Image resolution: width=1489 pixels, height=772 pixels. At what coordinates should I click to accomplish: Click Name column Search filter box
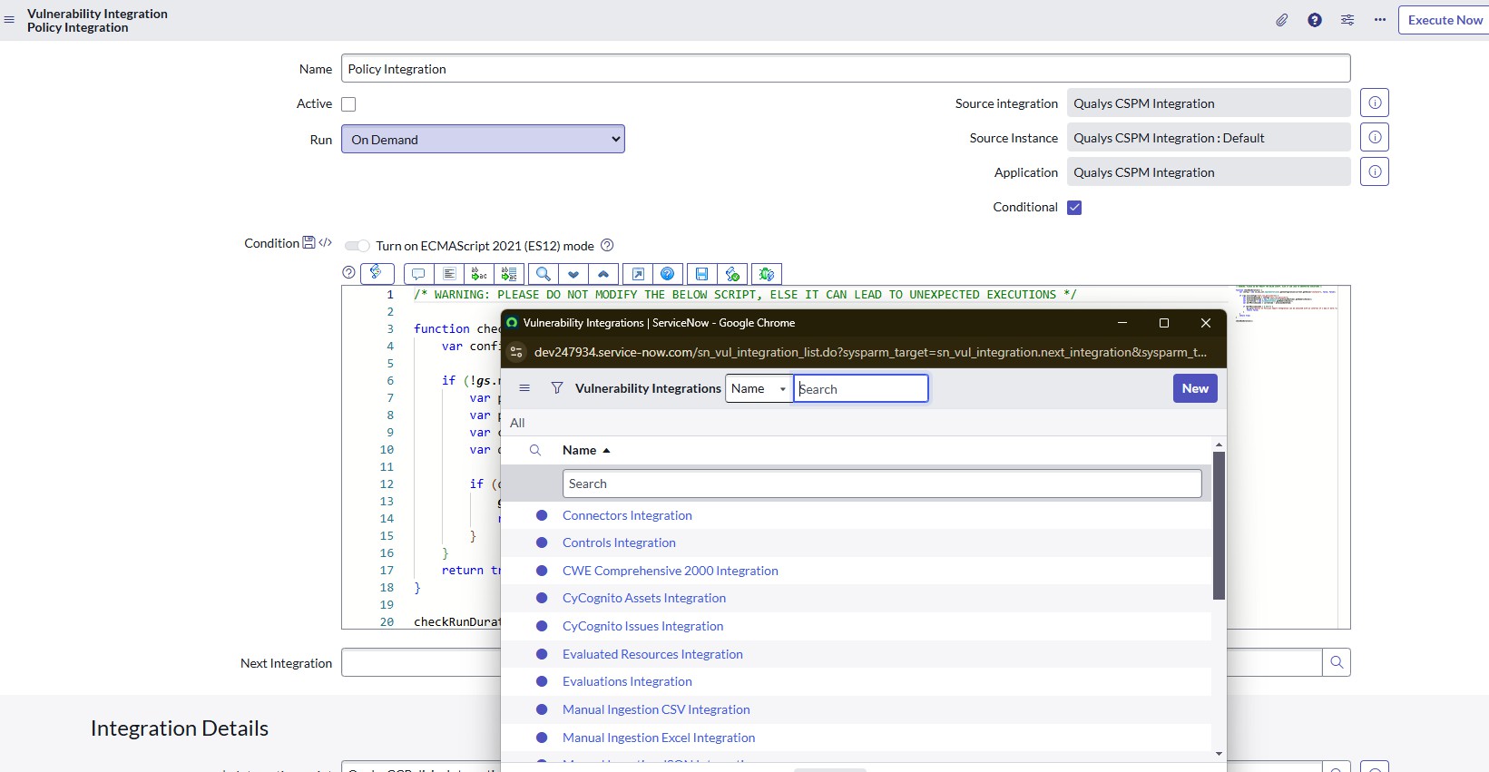tap(882, 484)
